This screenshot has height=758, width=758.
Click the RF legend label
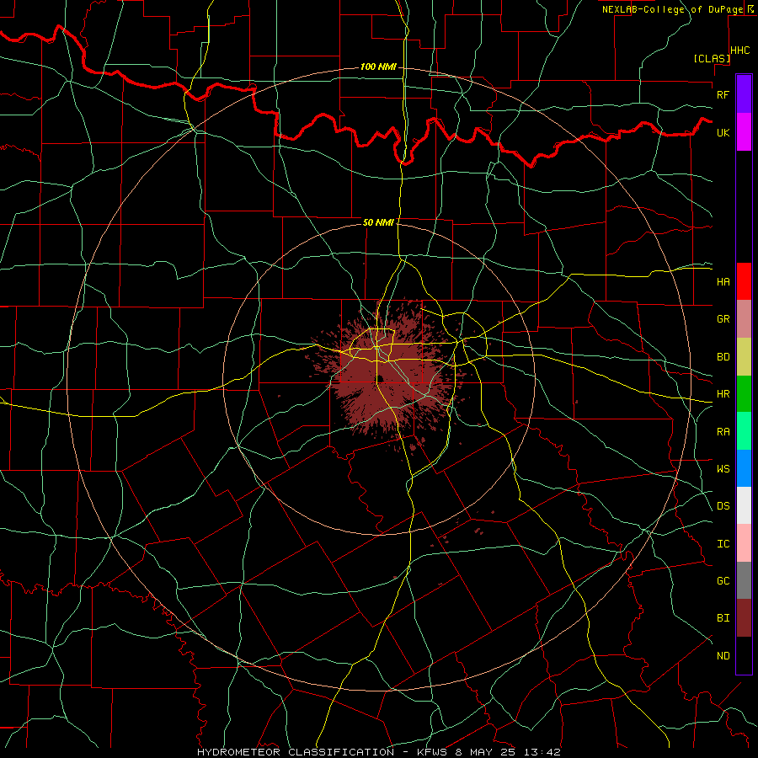(x=723, y=94)
